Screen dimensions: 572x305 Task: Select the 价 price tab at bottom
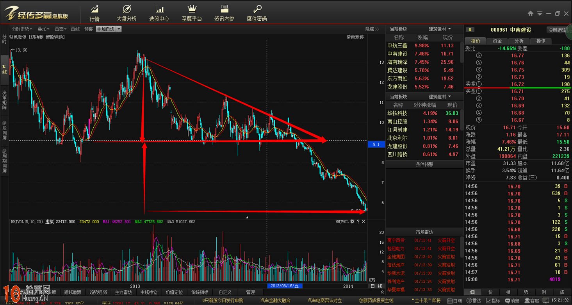point(490,292)
